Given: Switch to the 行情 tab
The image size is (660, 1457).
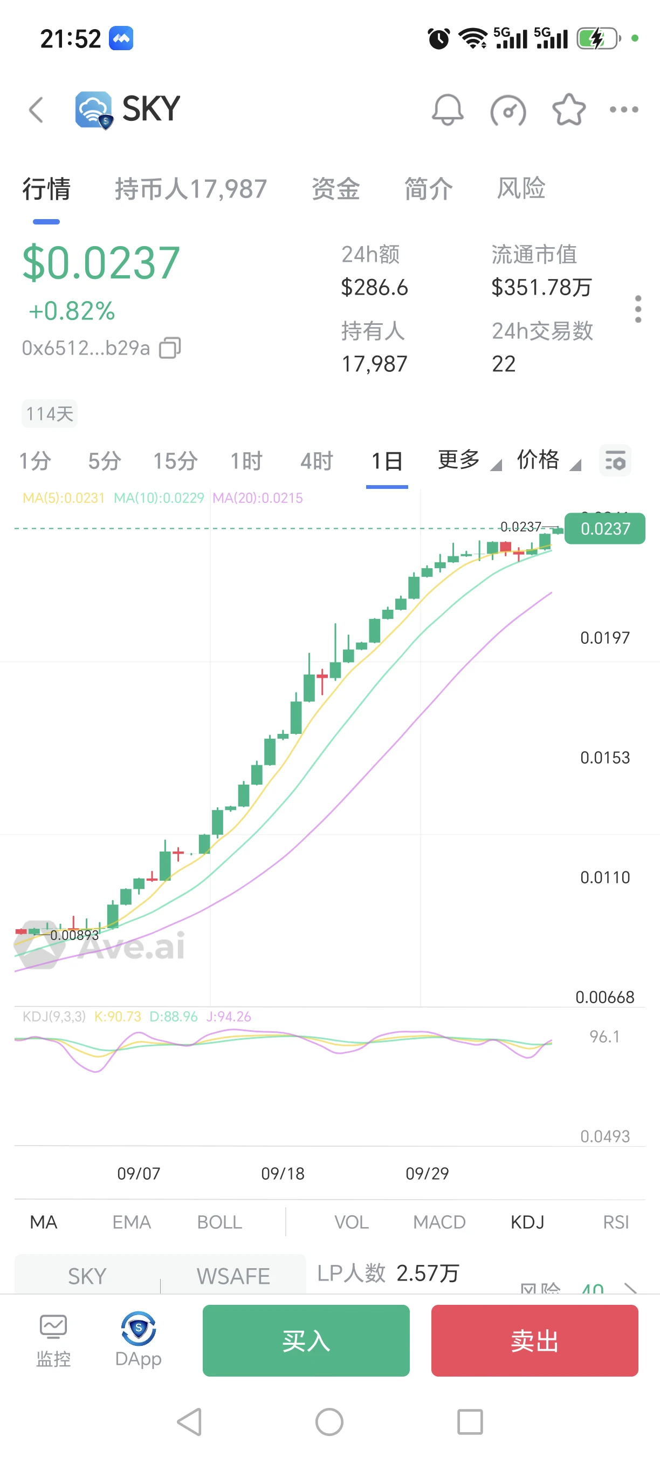Looking at the screenshot, I should point(46,188).
